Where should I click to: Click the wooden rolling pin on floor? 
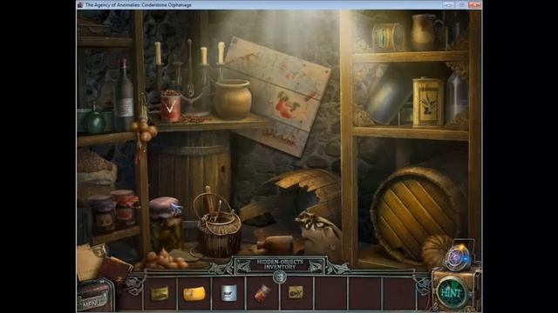coord(276,244)
